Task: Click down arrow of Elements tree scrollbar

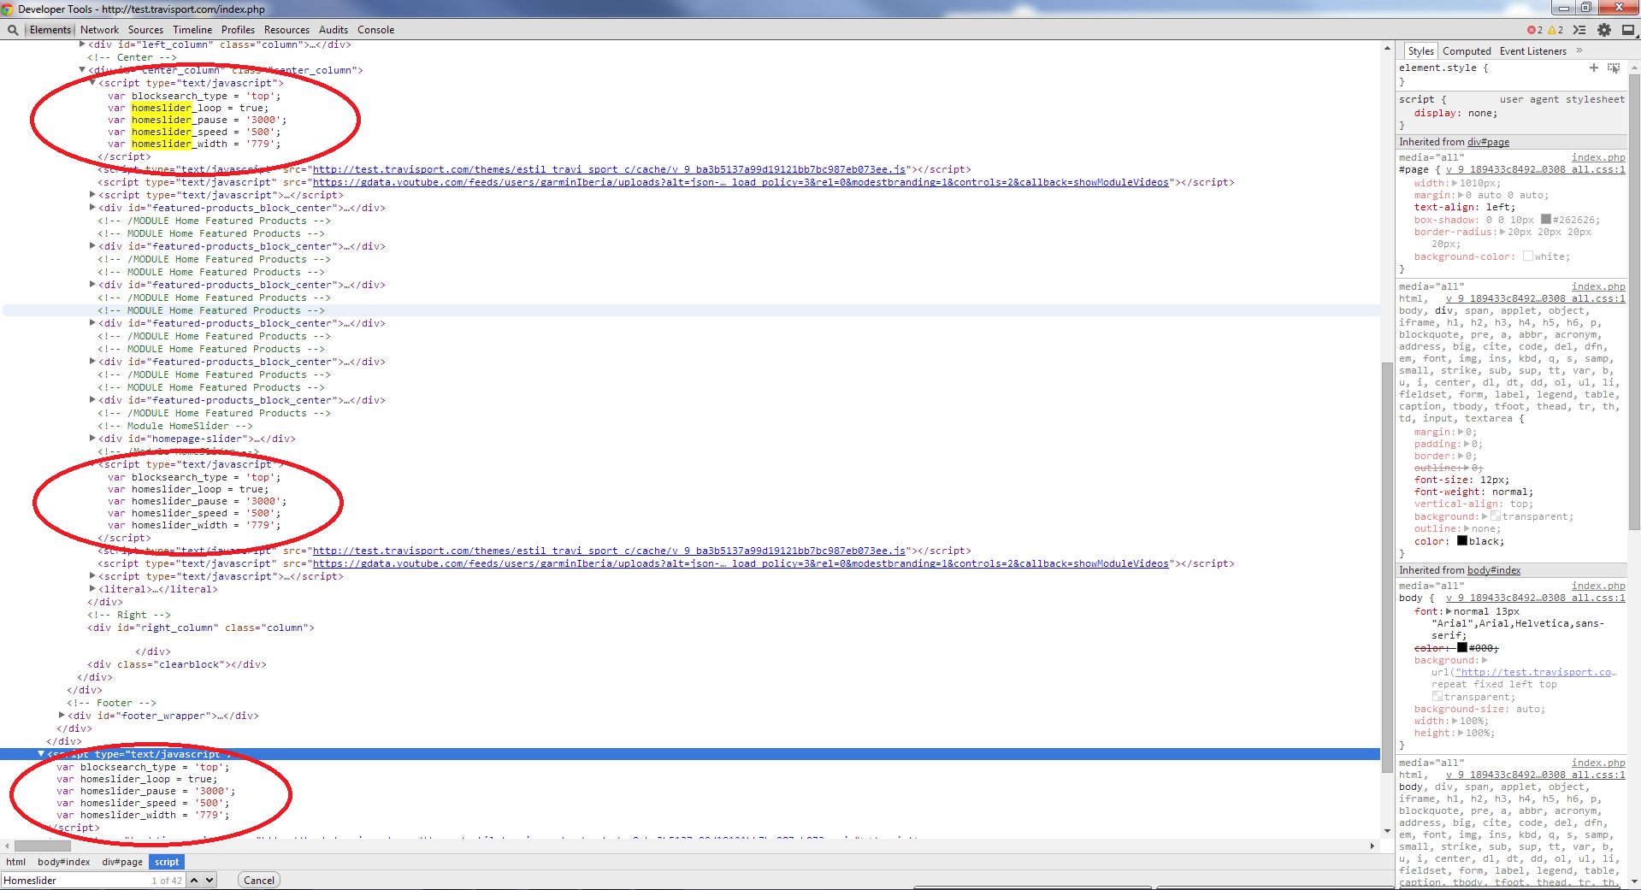Action: [x=1387, y=831]
